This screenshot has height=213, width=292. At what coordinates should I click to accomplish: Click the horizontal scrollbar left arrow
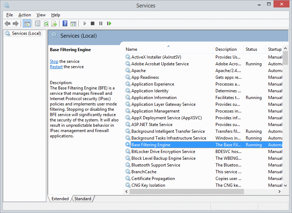127,191
